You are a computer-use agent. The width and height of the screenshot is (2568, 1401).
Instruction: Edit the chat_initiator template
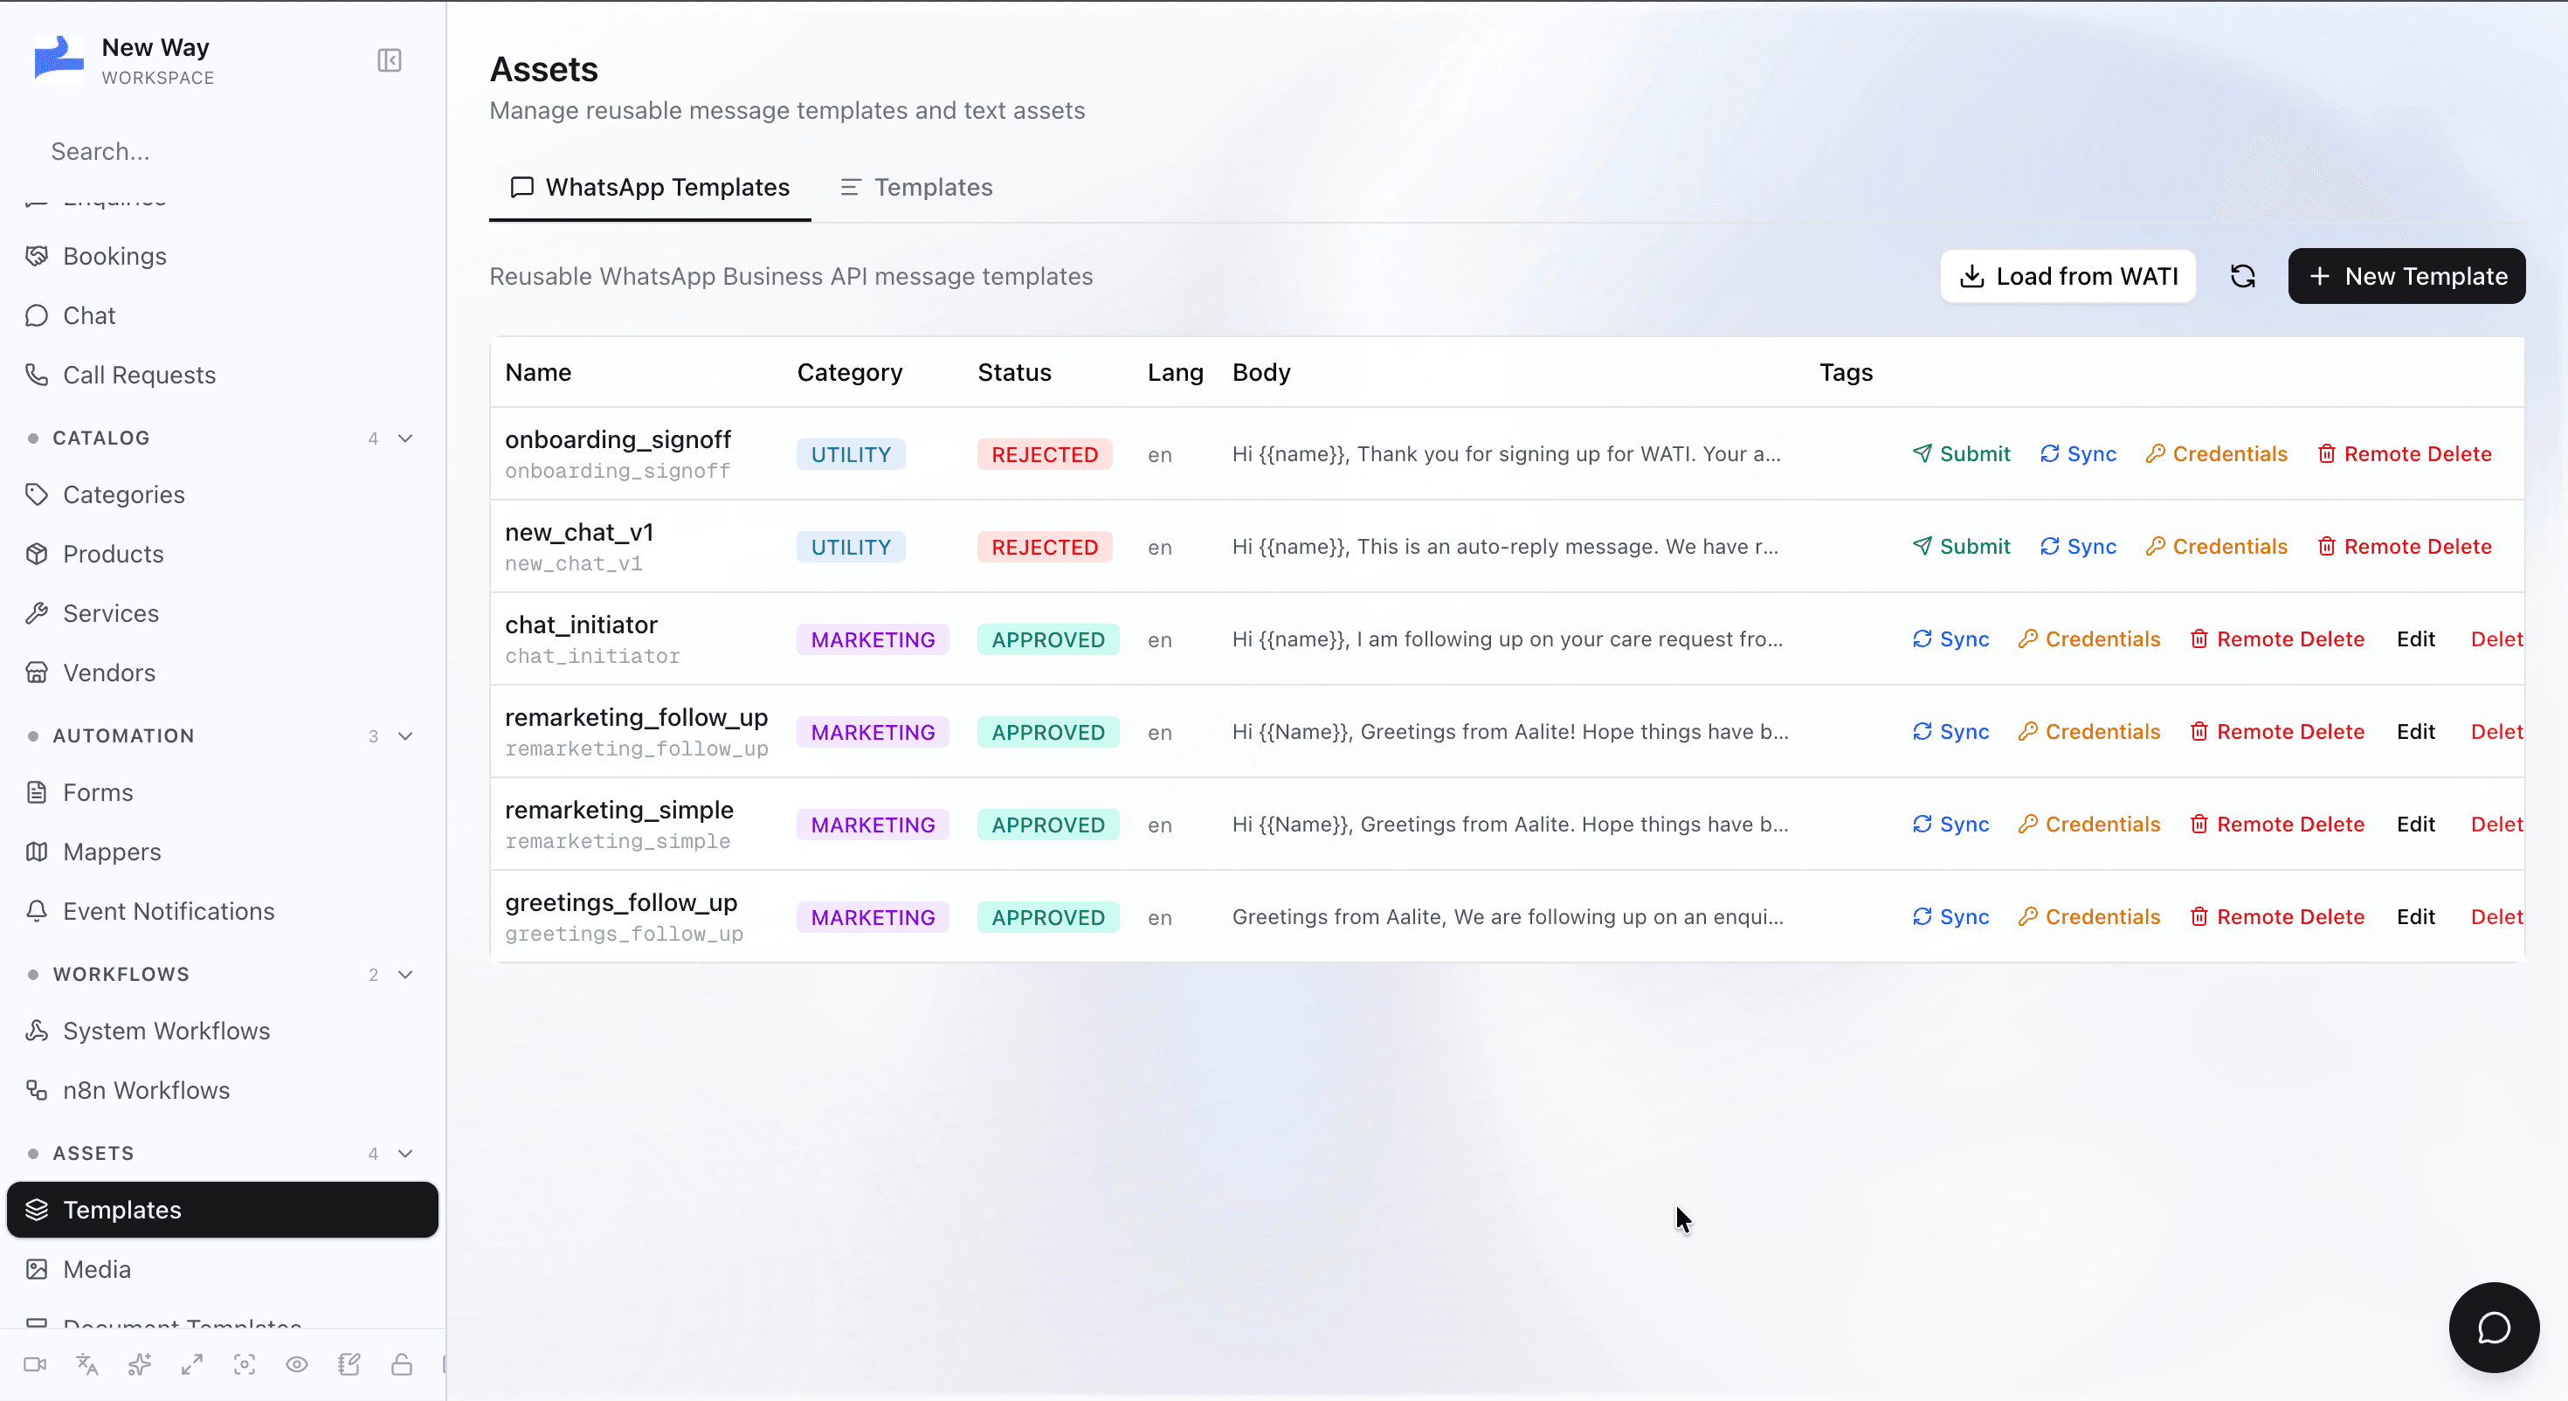point(2417,639)
